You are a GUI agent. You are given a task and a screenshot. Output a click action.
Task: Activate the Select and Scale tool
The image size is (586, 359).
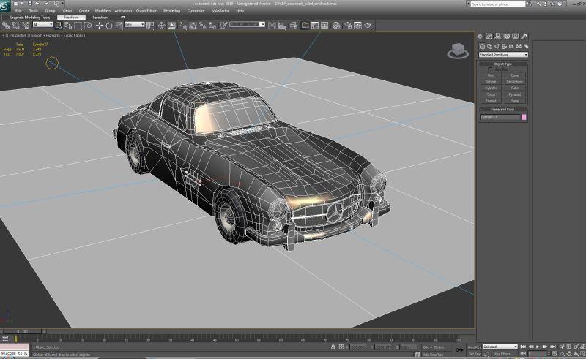(119, 26)
